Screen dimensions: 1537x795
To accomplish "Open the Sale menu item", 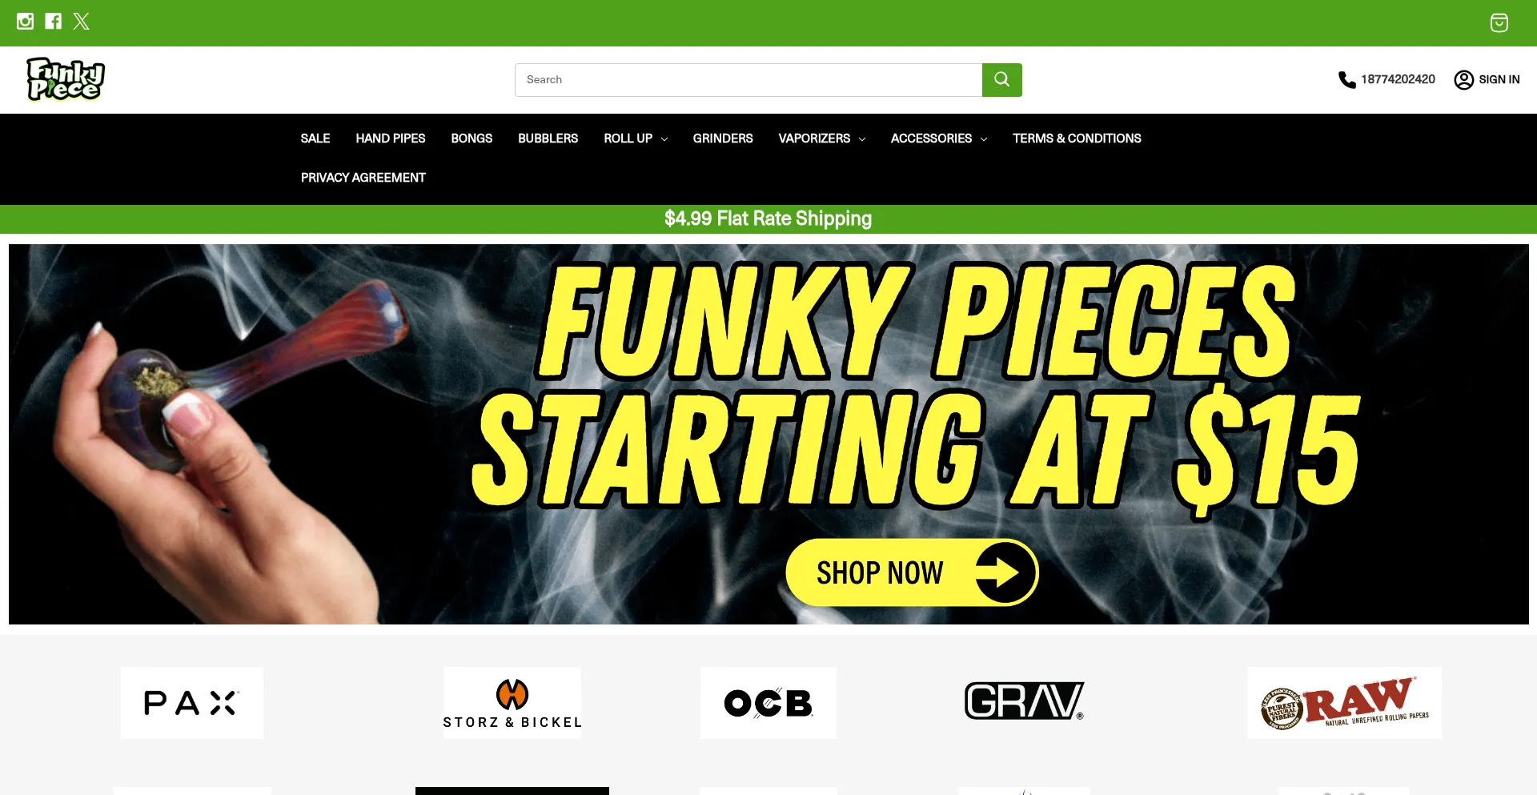I will (315, 139).
